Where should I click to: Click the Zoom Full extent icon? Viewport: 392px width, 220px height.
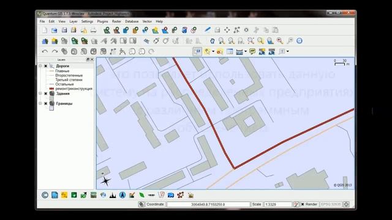tap(251, 41)
